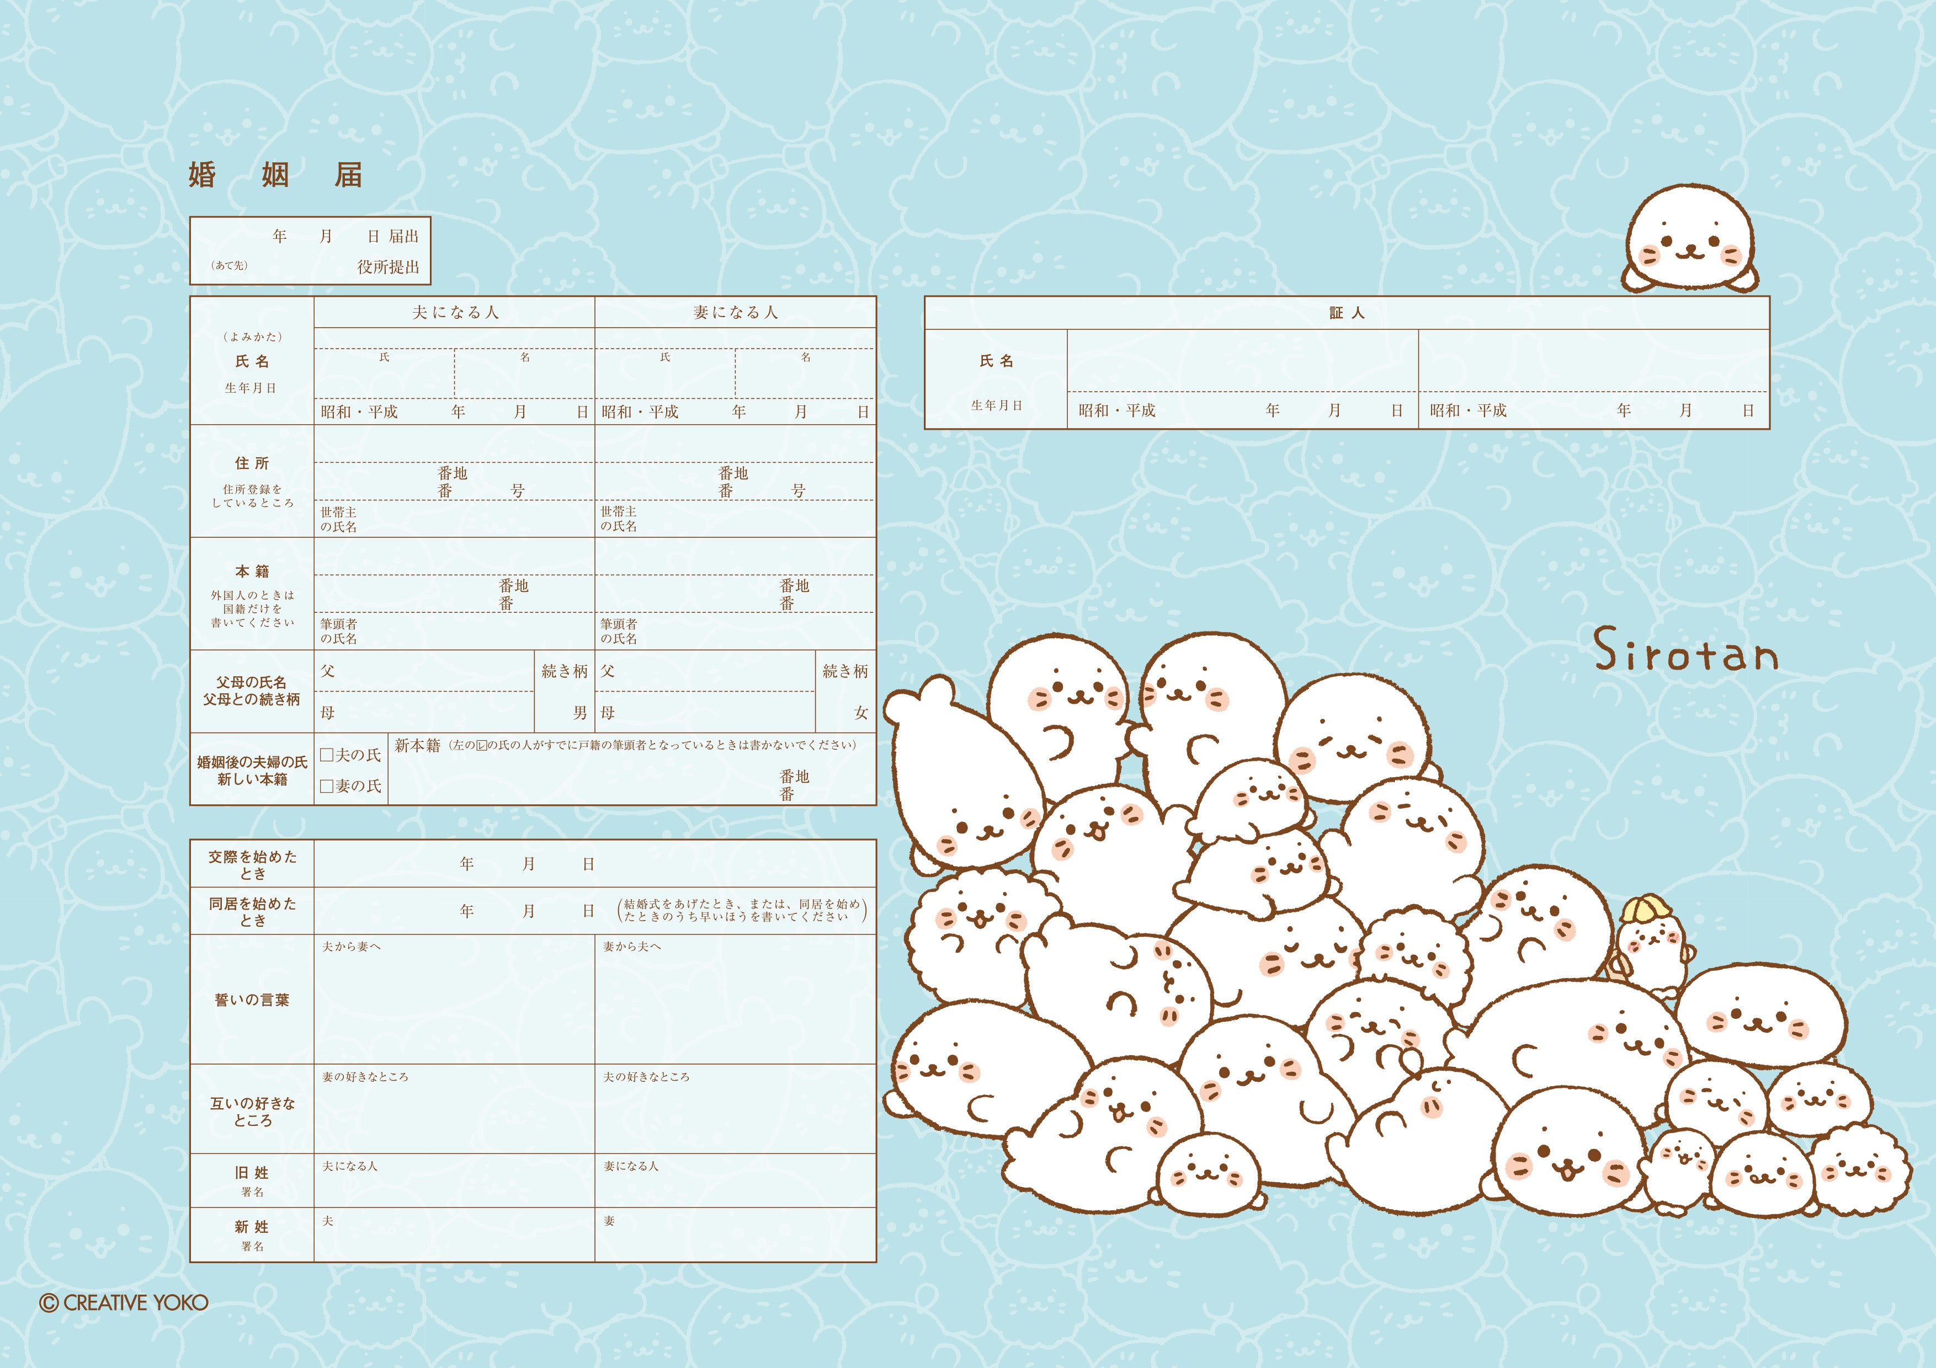Click the 婚姻届 form title

276,175
